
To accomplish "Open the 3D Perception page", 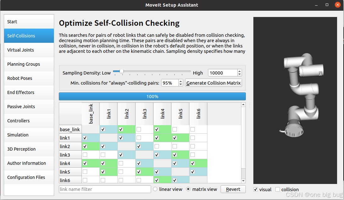I will [29, 149].
